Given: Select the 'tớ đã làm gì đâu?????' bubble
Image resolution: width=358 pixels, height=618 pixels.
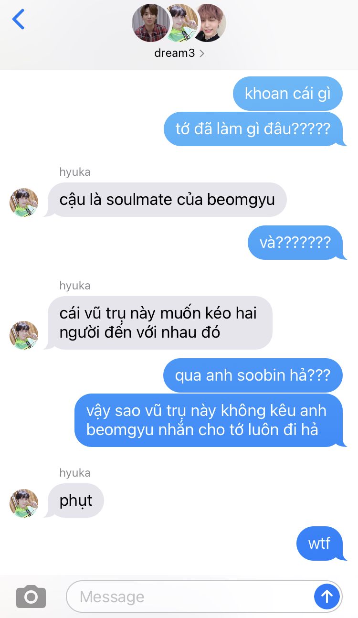Looking at the screenshot, I should point(253,129).
